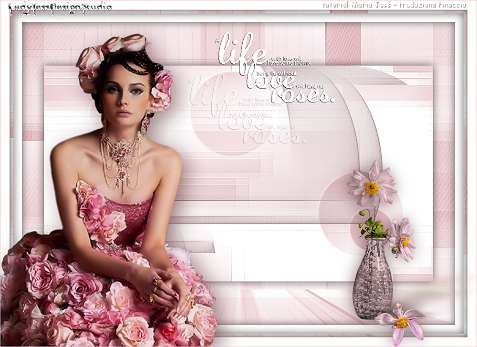Click the pink flower beside her ear
477x347 pixels.
(x=162, y=91)
